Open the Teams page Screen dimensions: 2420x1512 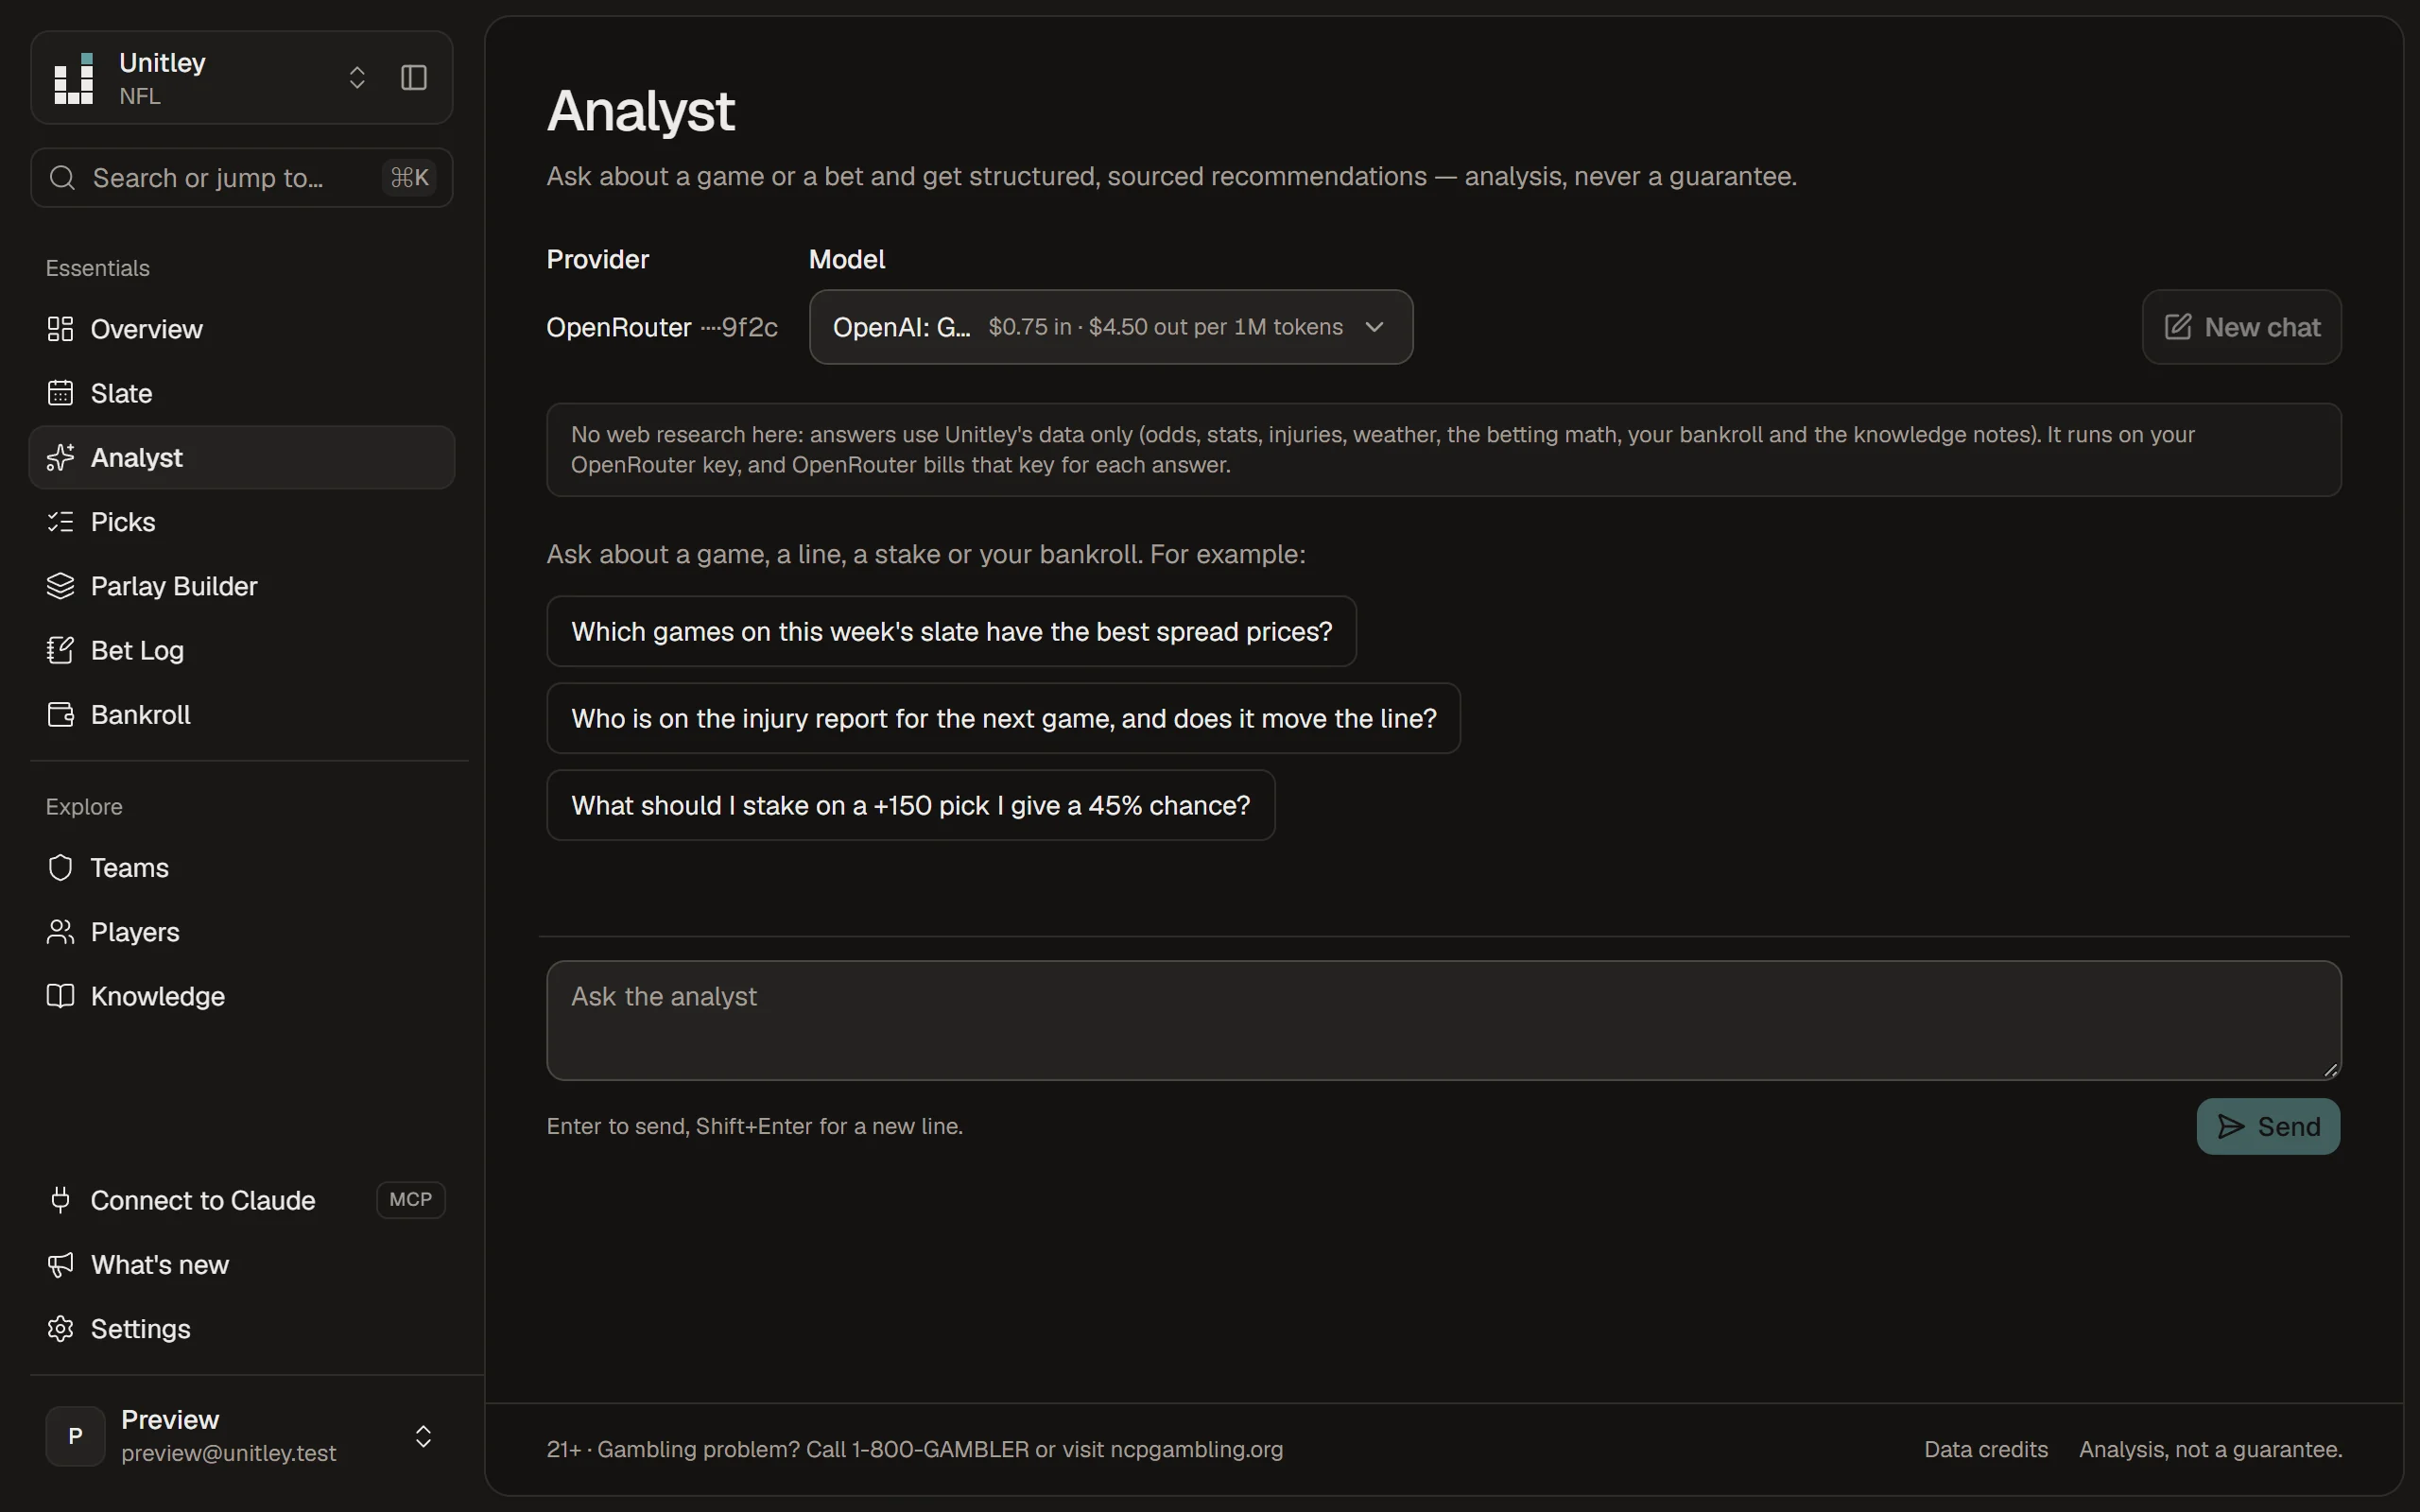coord(242,867)
